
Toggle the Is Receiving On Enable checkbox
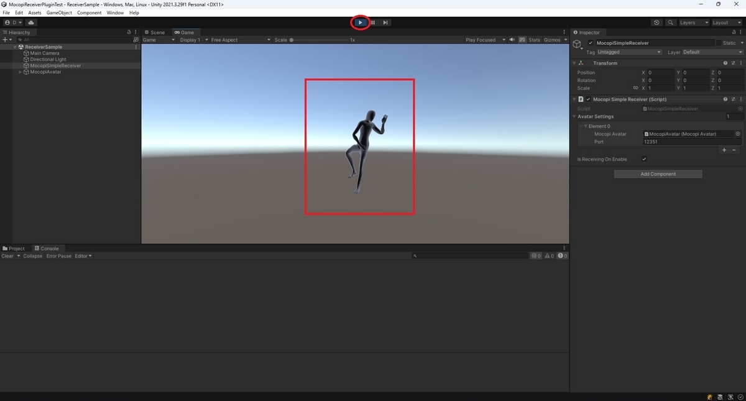click(644, 159)
